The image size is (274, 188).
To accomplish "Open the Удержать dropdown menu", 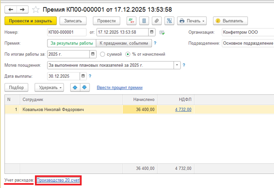I will (49, 87).
